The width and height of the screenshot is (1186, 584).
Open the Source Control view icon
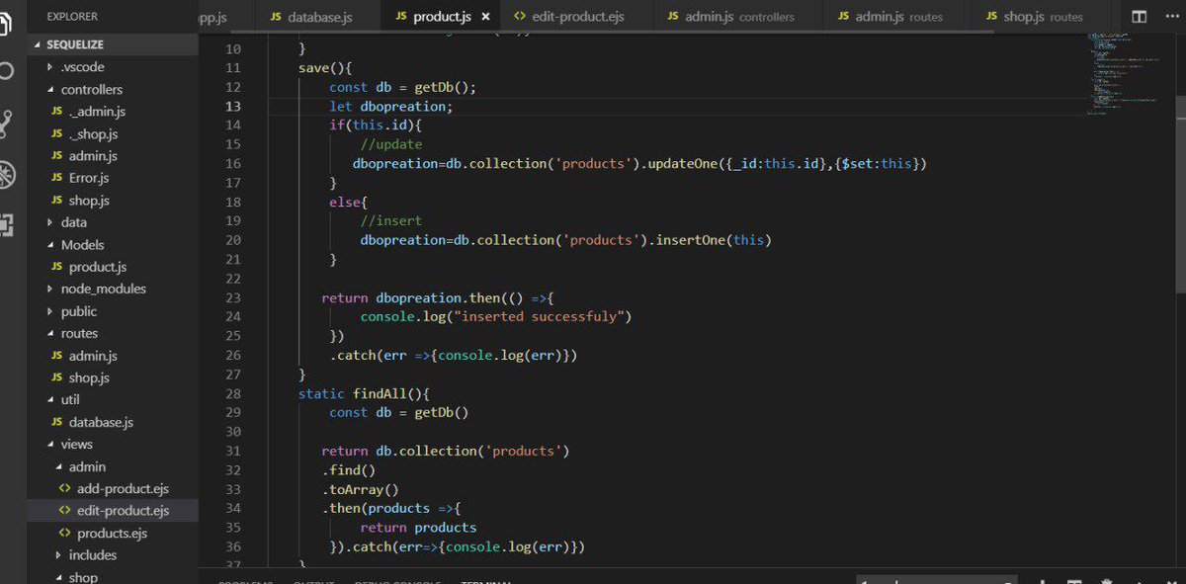coord(6,124)
